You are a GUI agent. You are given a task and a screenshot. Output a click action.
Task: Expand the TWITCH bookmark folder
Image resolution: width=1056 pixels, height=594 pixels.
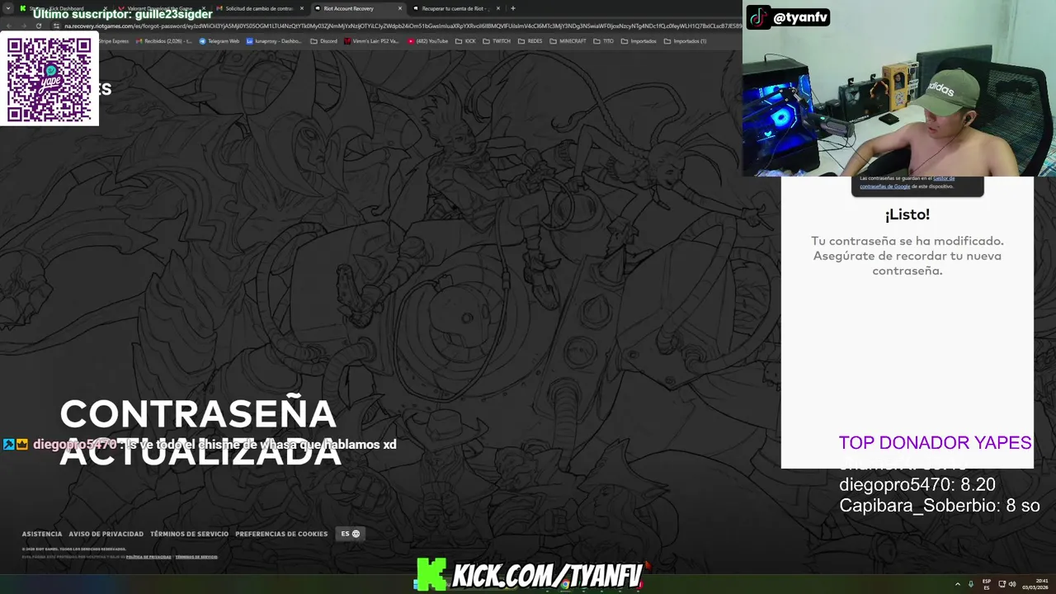click(x=497, y=41)
